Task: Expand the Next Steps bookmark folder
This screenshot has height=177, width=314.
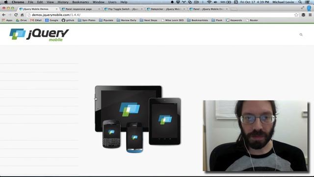Action: tap(148, 20)
